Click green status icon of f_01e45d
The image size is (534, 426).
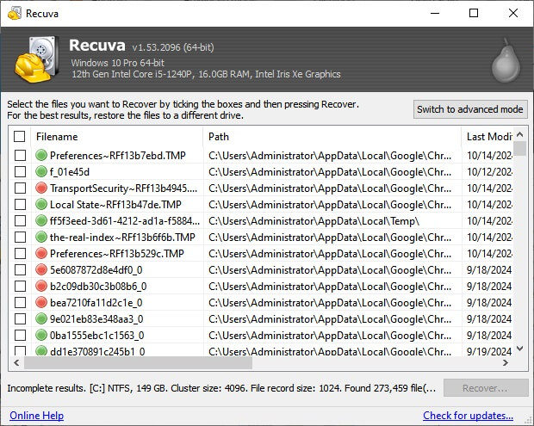click(x=41, y=171)
